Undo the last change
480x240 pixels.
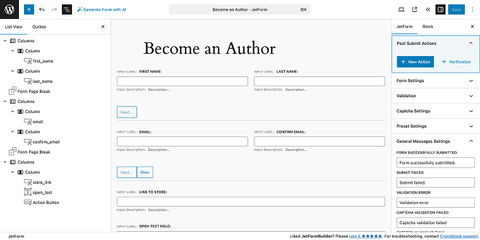tap(42, 9)
